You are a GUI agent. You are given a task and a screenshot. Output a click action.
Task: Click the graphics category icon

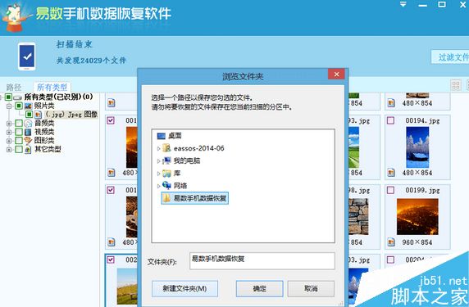click(x=28, y=140)
